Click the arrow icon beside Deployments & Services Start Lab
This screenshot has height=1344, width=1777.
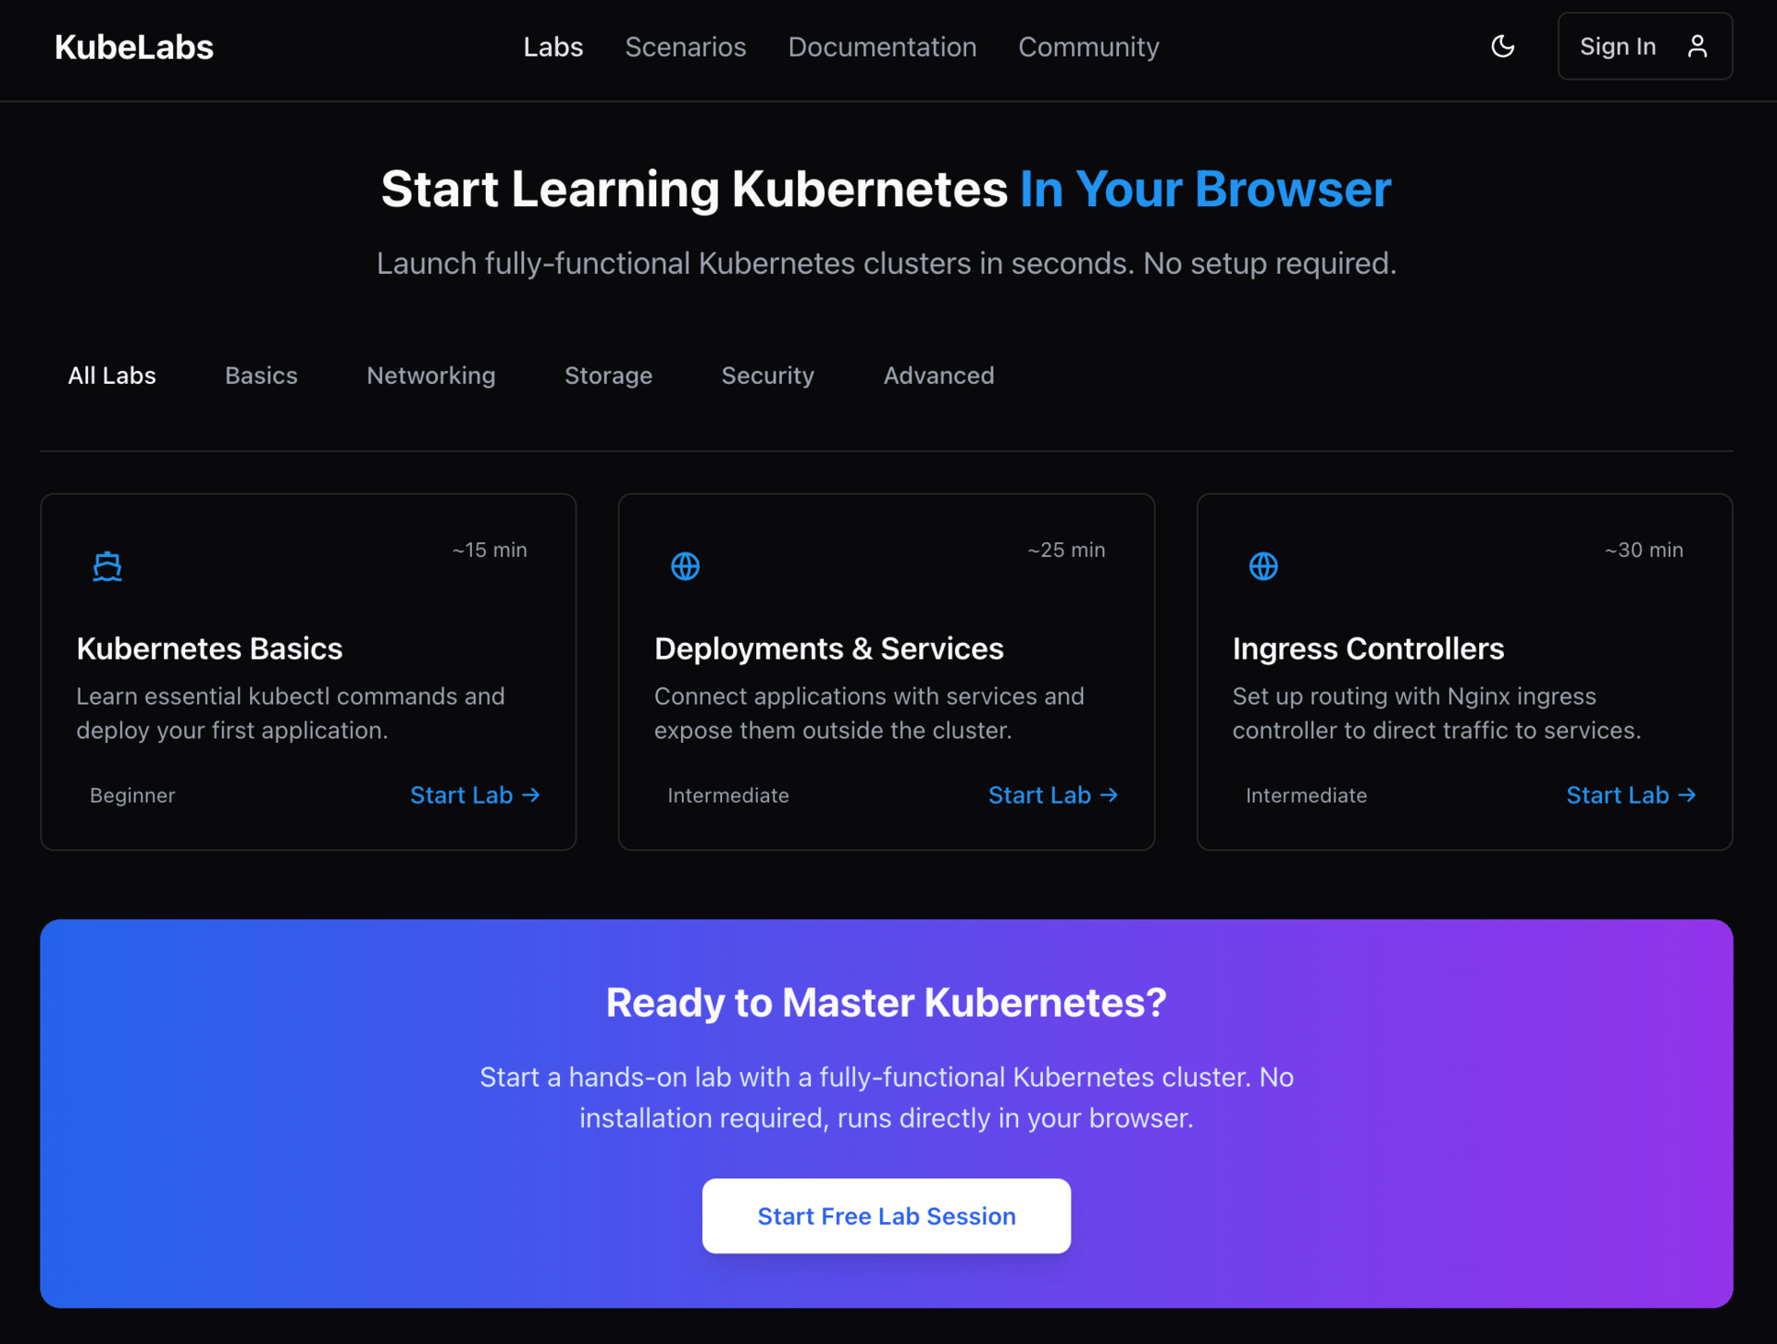coord(1108,795)
